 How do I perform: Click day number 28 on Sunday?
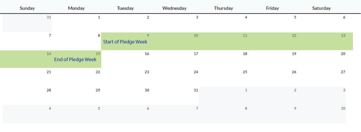pyautogui.click(x=49, y=90)
